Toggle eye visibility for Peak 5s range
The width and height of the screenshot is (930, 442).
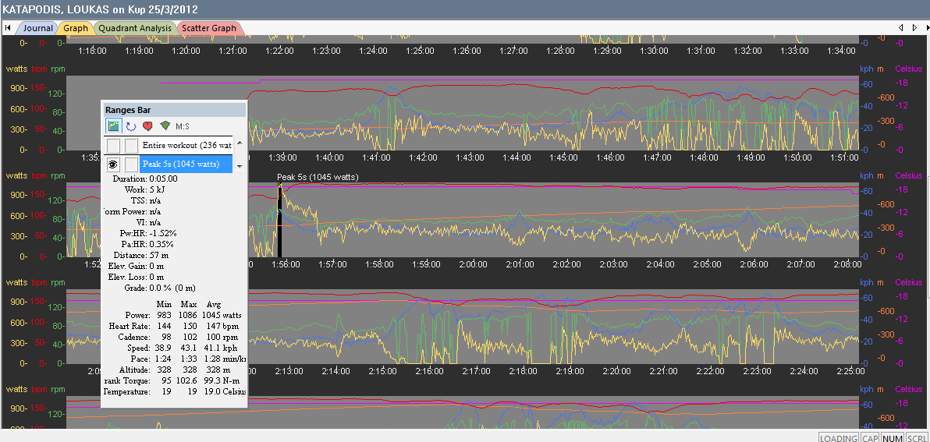click(114, 164)
